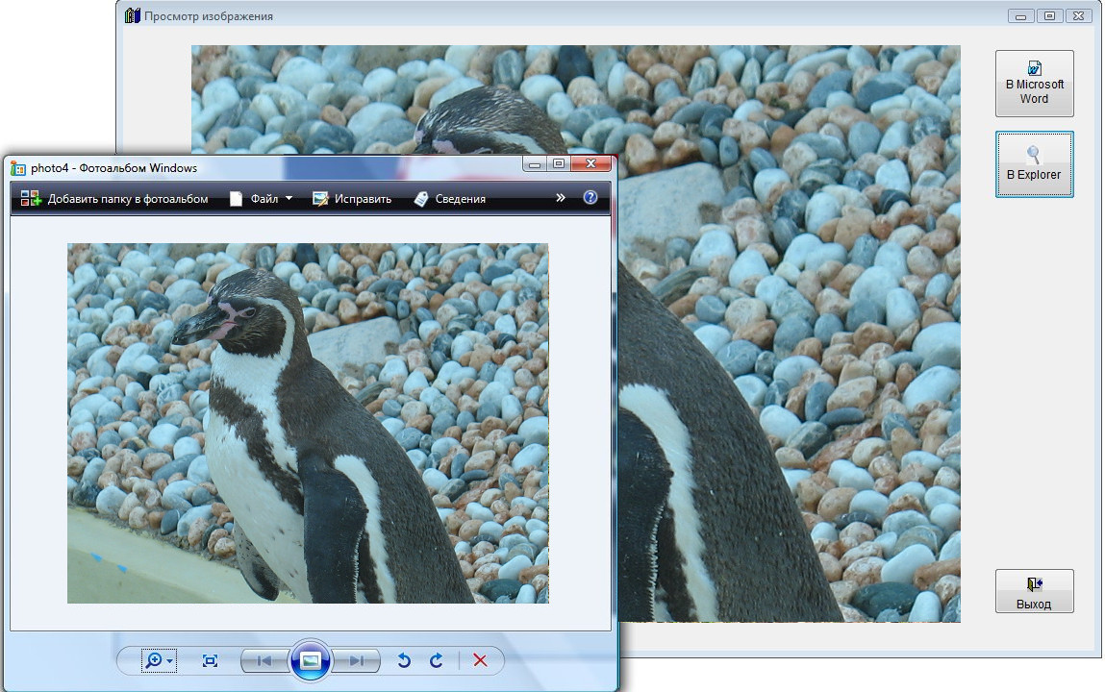The height and width of the screenshot is (692, 1105).
Task: Click the 'Выход' exit button
Action: point(1034,591)
